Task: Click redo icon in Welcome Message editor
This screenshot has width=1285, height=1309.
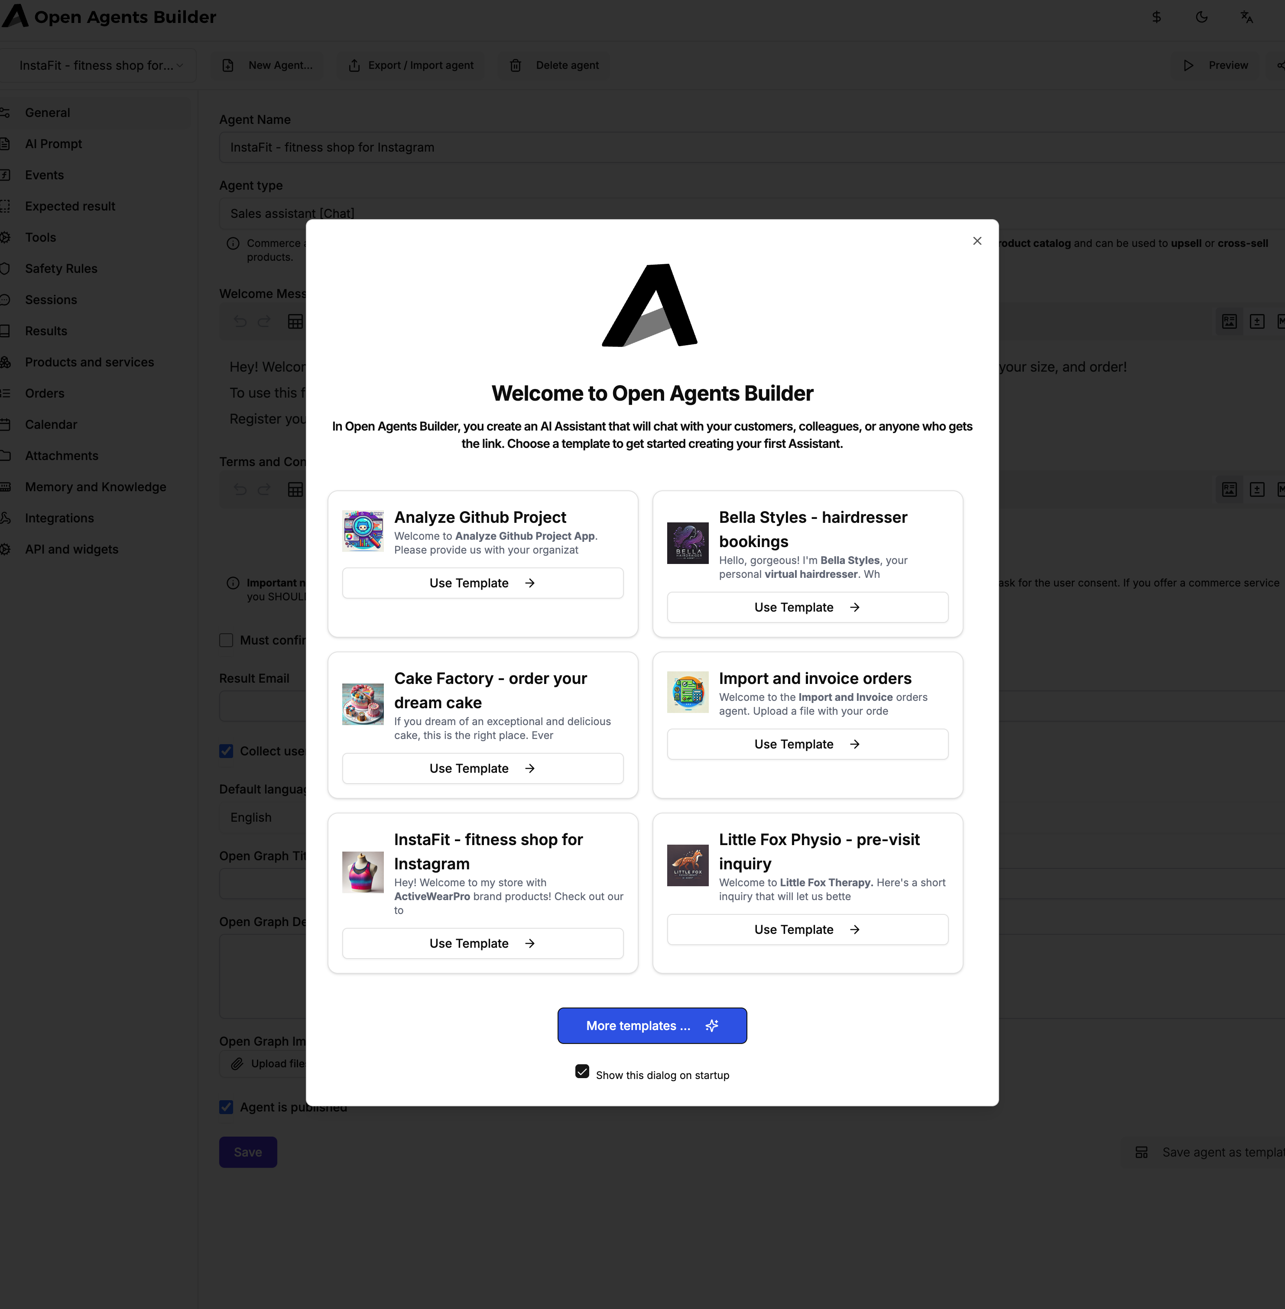Action: click(265, 321)
